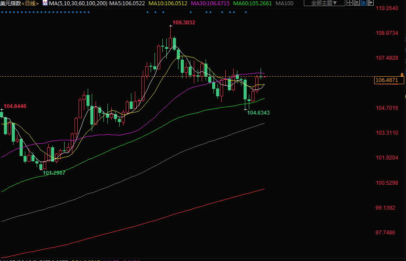Click the blue highlighted chart mode icon
The image size is (406, 261).
tap(364, 3)
